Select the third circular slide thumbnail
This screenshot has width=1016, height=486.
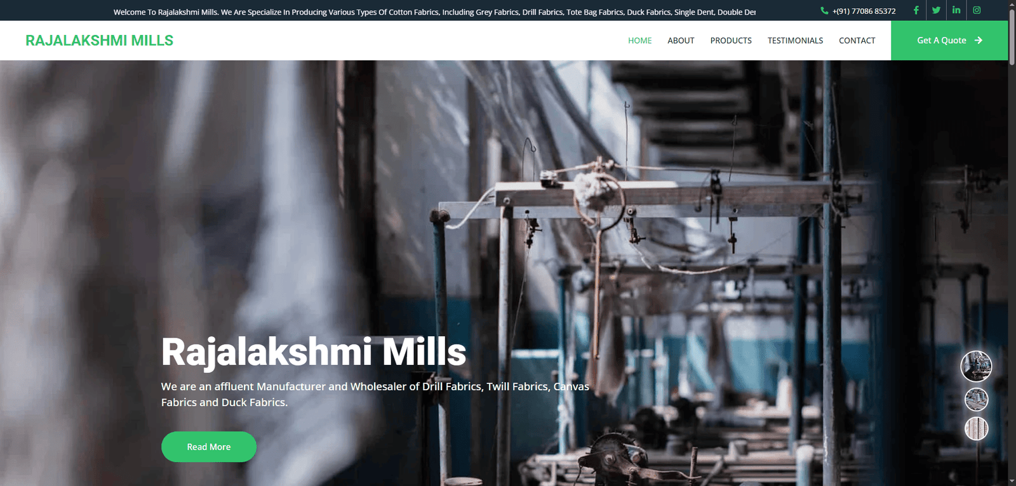977,429
